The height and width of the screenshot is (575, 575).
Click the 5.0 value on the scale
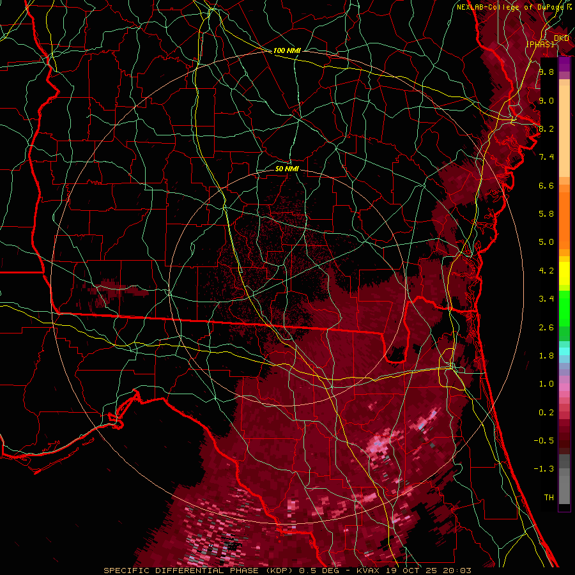[546, 242]
